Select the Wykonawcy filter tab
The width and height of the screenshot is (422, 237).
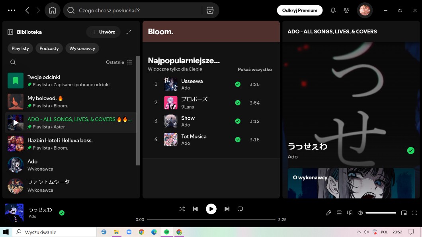coord(82,49)
